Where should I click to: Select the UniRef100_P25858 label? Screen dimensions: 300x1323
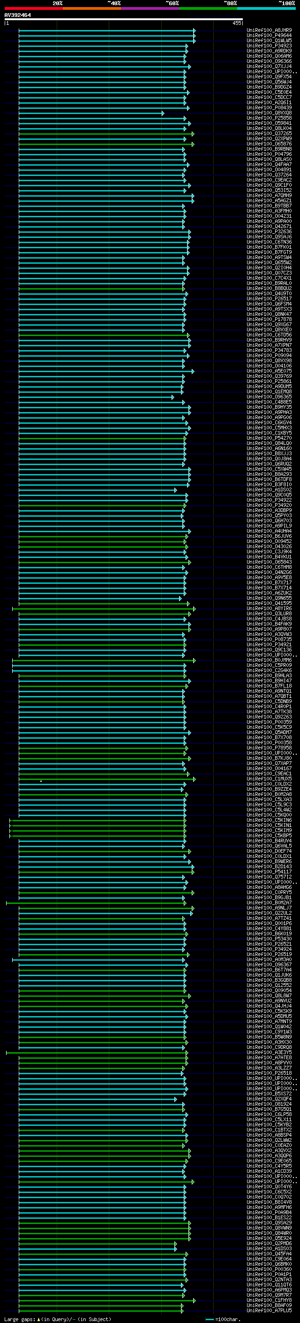click(269, 118)
